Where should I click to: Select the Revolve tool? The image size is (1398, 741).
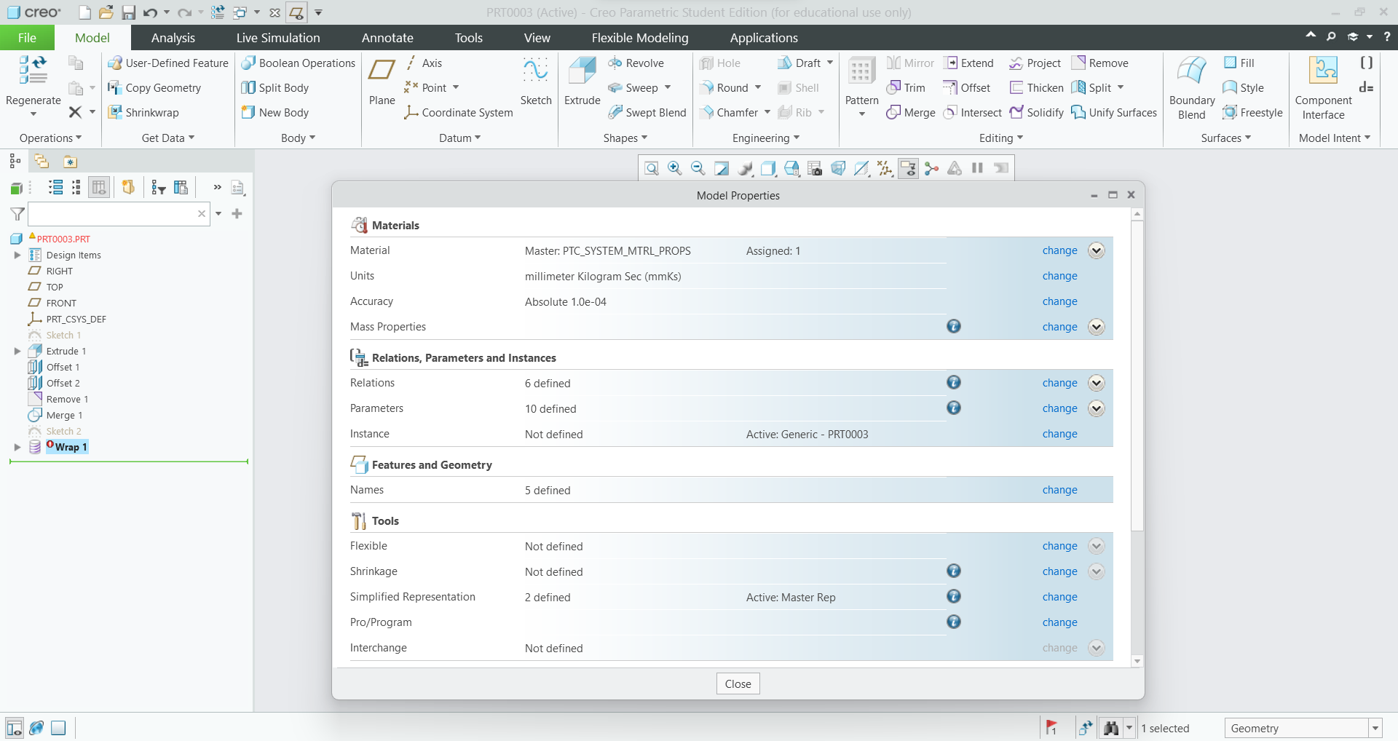637,63
